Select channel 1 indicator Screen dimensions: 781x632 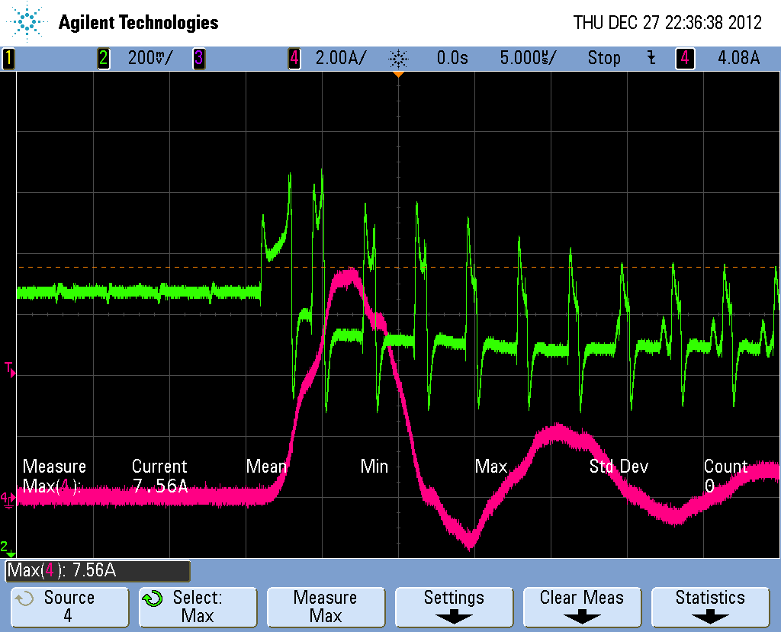pos(8,58)
